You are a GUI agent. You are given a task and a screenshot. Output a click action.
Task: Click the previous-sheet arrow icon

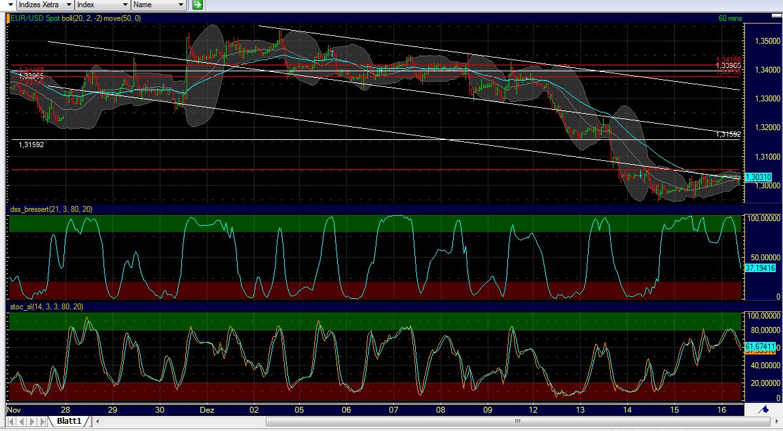(x=23, y=421)
